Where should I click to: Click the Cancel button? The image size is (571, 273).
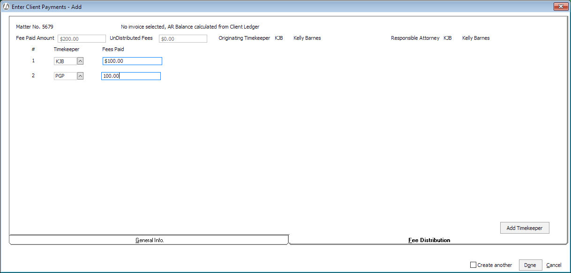tap(554, 265)
